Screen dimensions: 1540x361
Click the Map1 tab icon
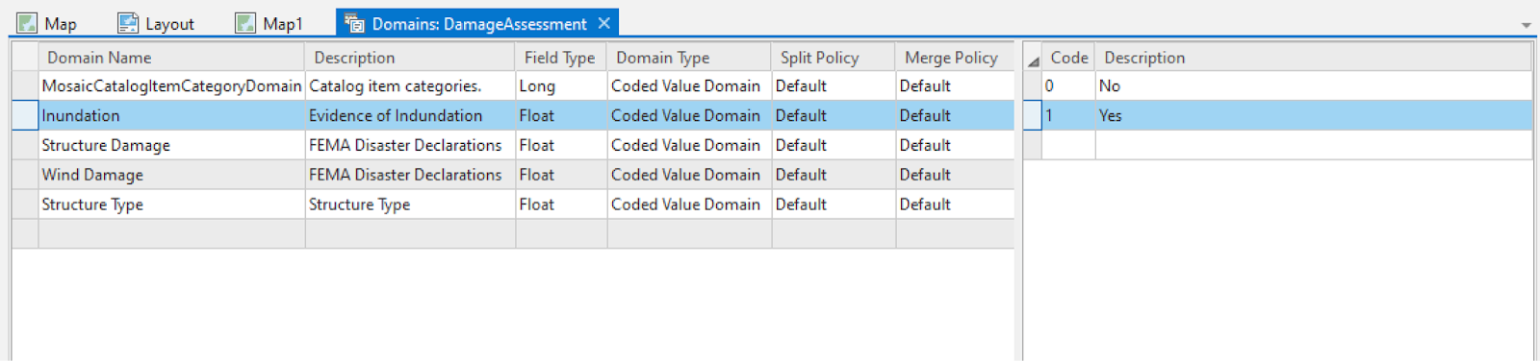point(245,23)
